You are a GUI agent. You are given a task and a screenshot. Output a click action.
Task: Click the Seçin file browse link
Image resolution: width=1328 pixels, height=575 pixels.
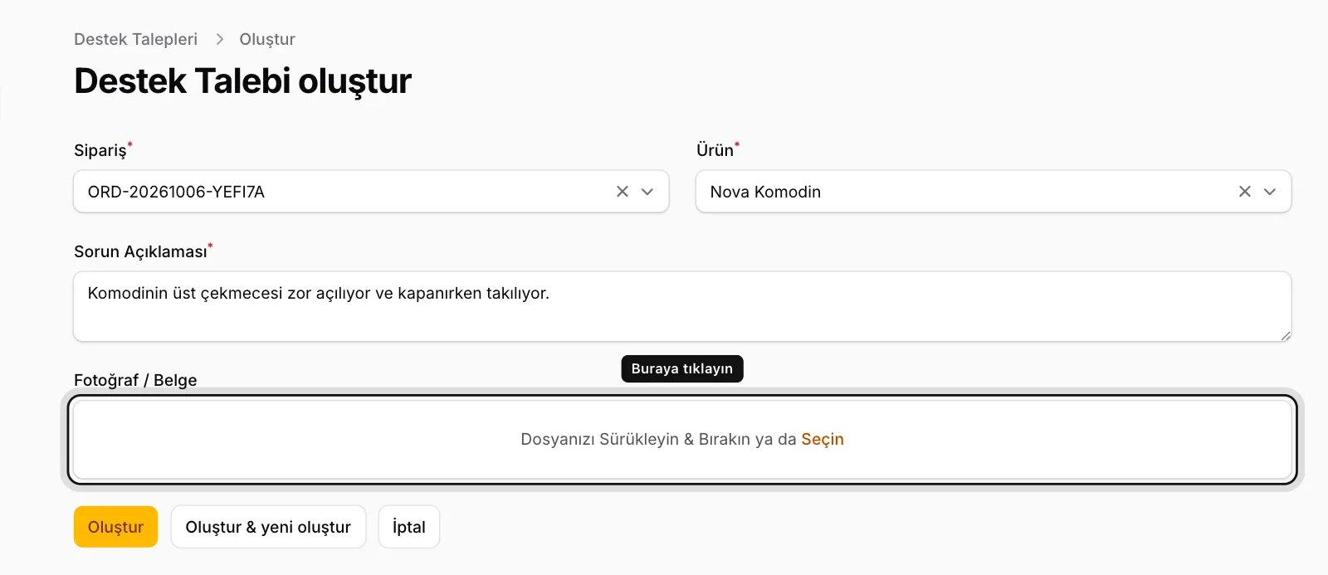click(x=823, y=439)
